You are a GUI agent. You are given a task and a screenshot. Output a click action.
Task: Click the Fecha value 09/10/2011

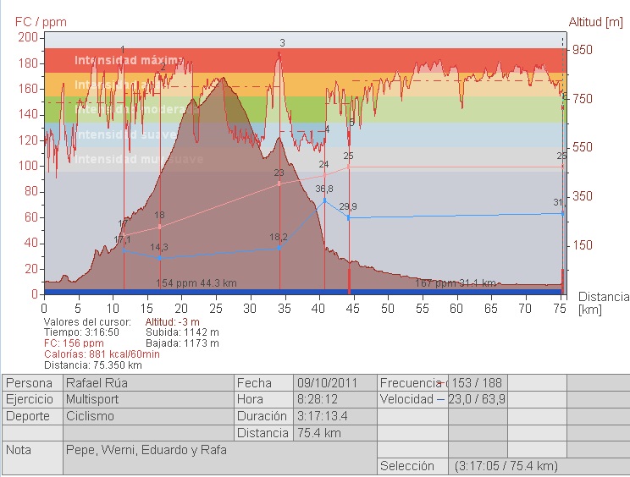[334, 383]
